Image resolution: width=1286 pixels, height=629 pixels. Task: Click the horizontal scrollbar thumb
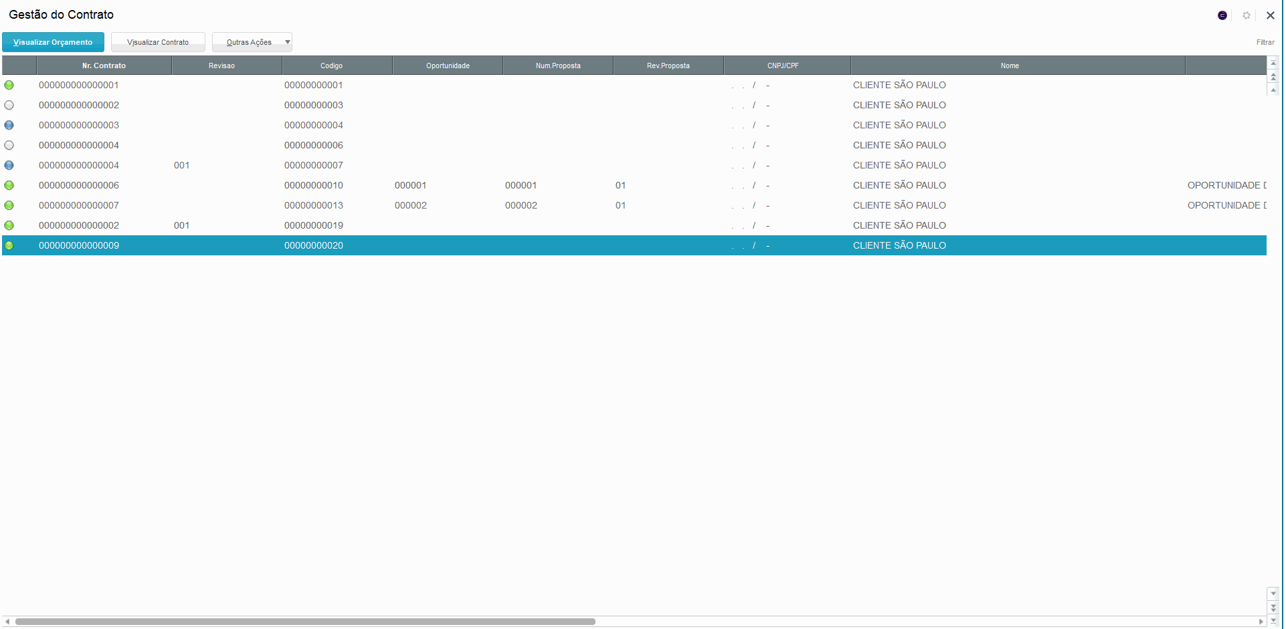(305, 622)
